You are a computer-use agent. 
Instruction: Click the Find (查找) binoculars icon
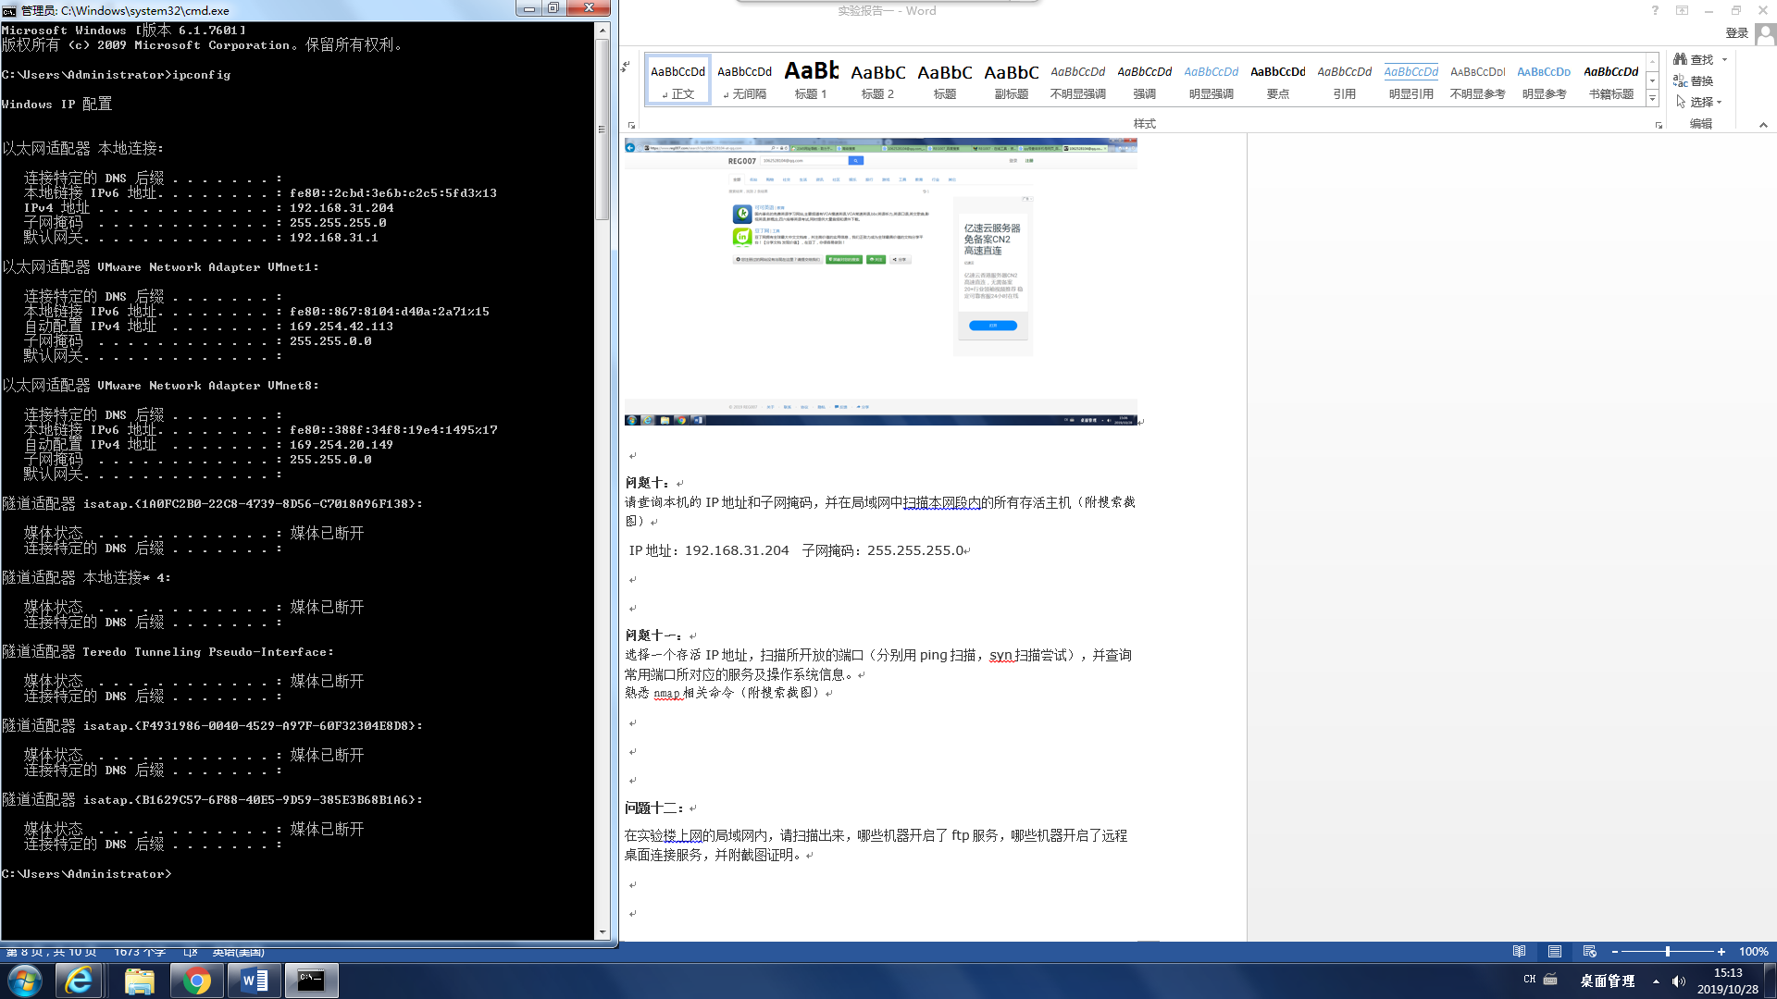[x=1680, y=59]
